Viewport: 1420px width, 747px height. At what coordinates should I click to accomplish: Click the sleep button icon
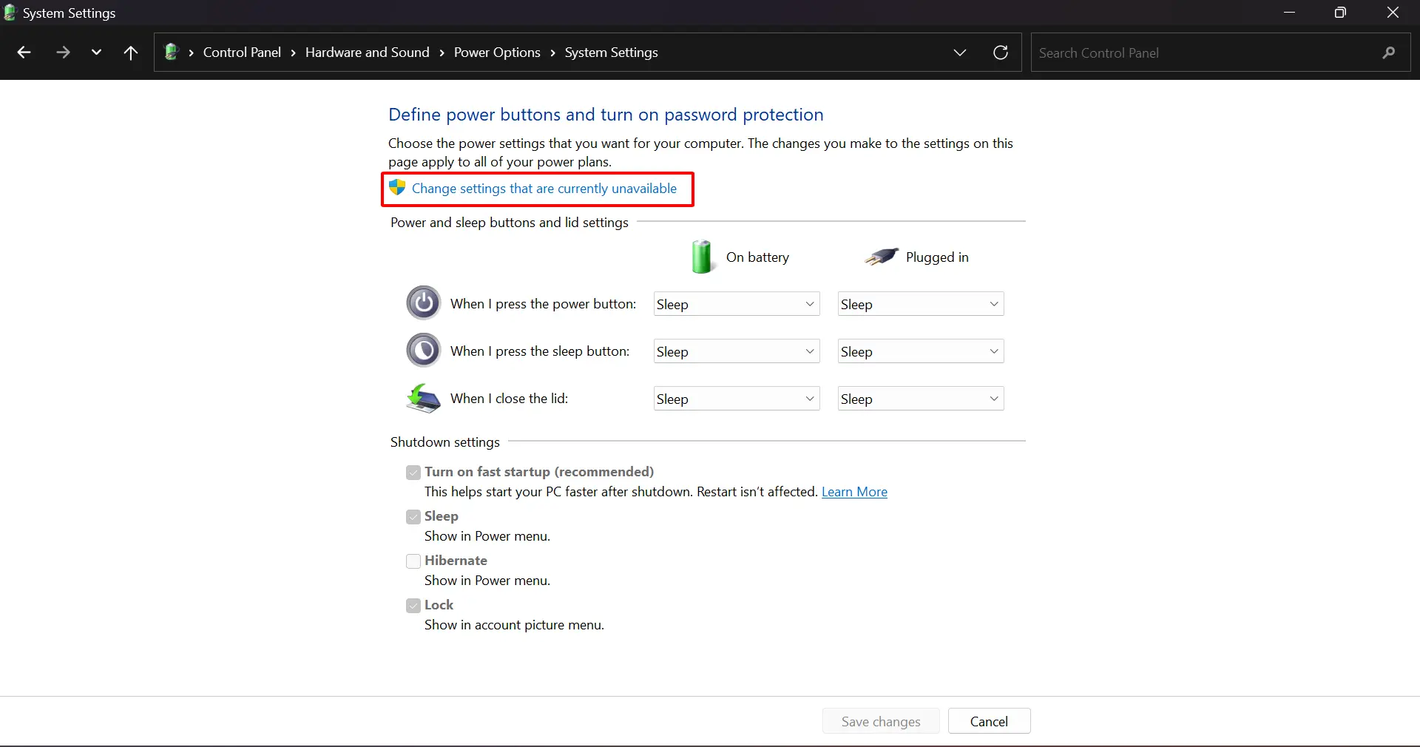click(x=424, y=351)
